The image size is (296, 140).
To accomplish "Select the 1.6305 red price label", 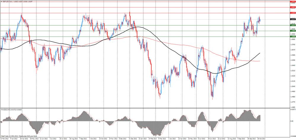I will pyautogui.click(x=292, y=13).
